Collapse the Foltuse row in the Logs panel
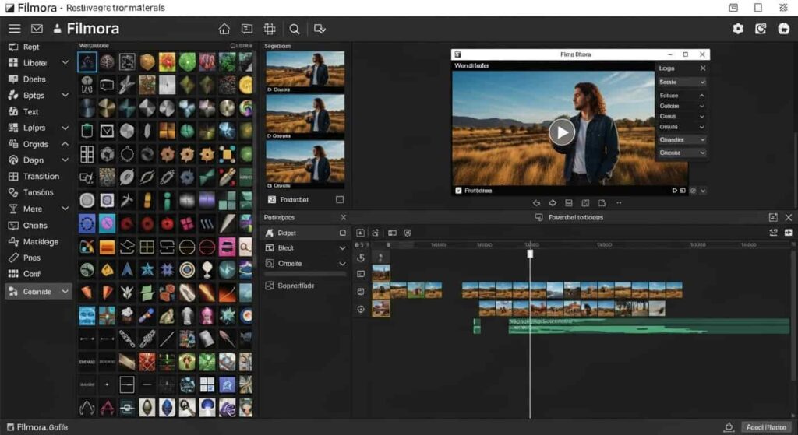Image resolution: width=798 pixels, height=435 pixels. coord(702,96)
